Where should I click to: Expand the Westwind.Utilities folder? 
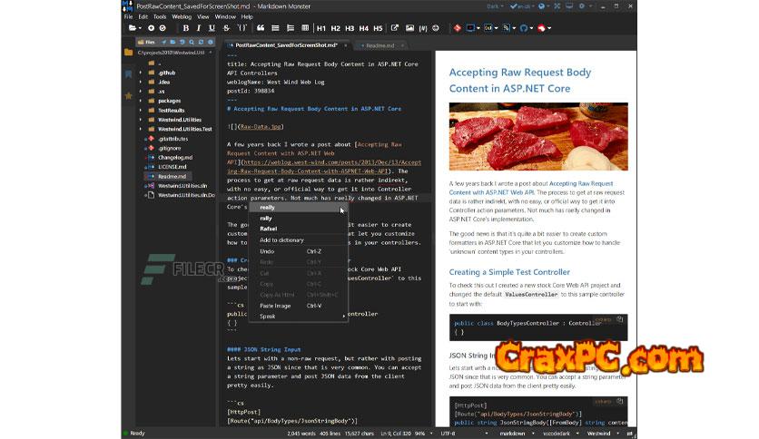click(141, 119)
